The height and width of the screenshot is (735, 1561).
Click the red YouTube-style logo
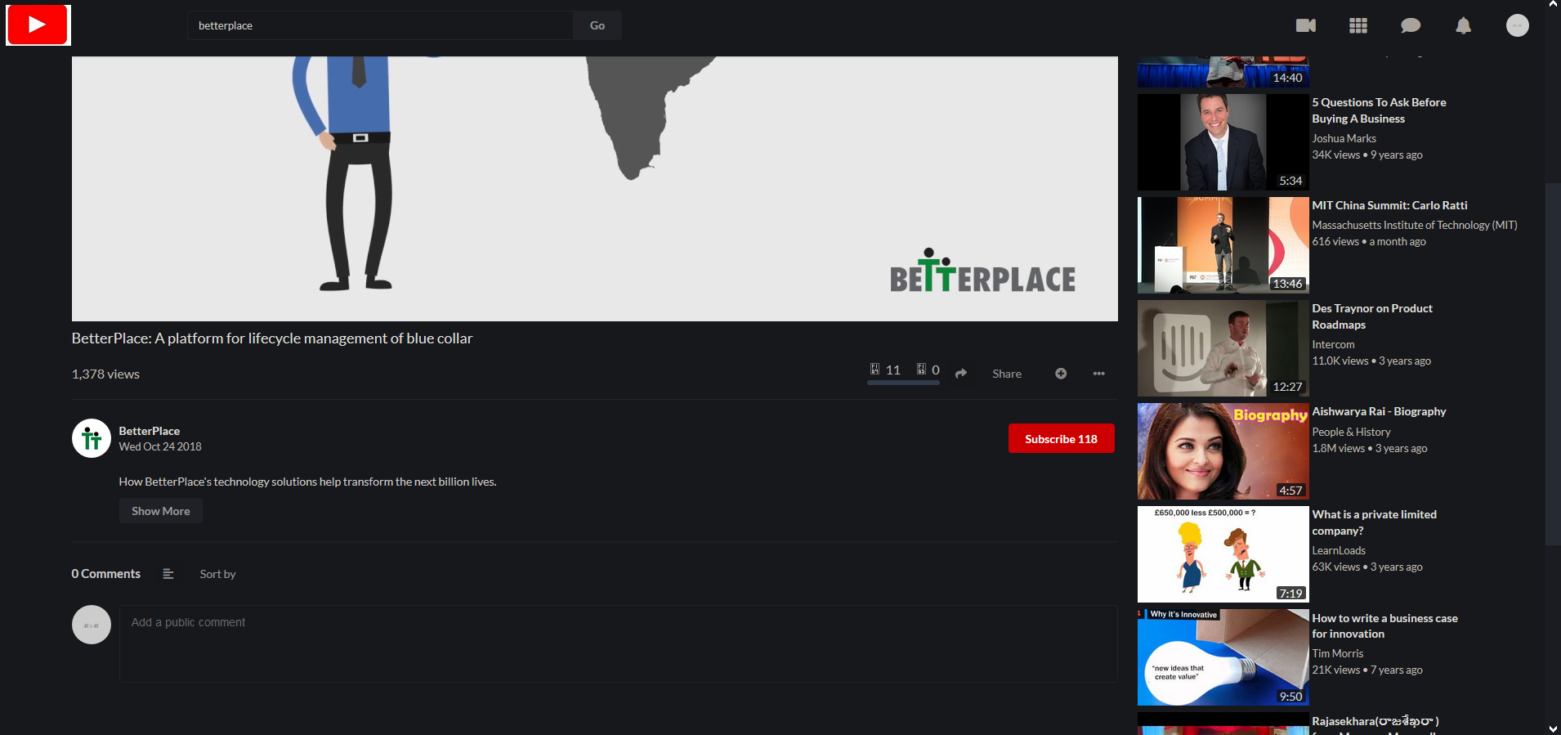click(38, 25)
